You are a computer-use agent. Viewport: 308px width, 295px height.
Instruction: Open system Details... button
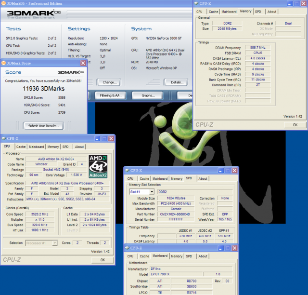(177, 82)
